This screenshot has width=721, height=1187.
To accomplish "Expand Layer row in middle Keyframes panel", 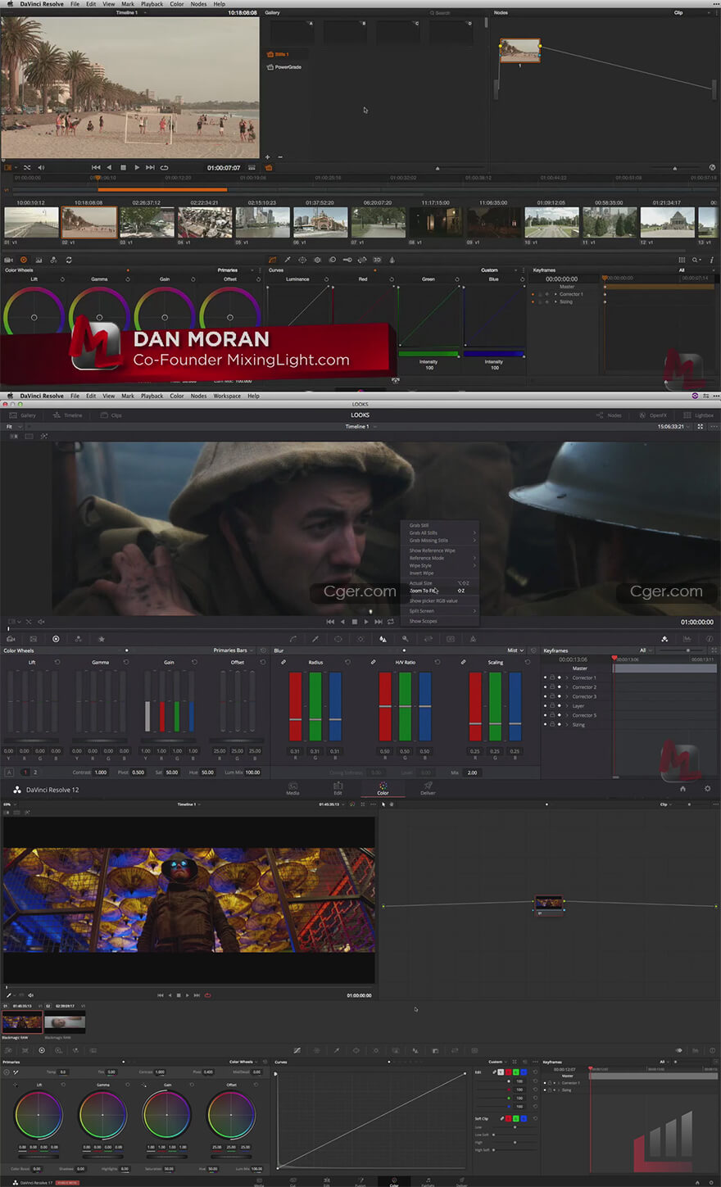I will point(567,706).
